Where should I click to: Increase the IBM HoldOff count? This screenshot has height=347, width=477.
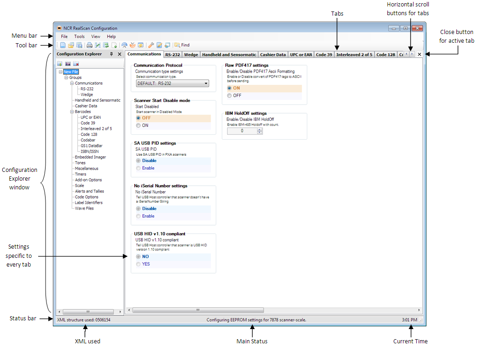[259, 130]
